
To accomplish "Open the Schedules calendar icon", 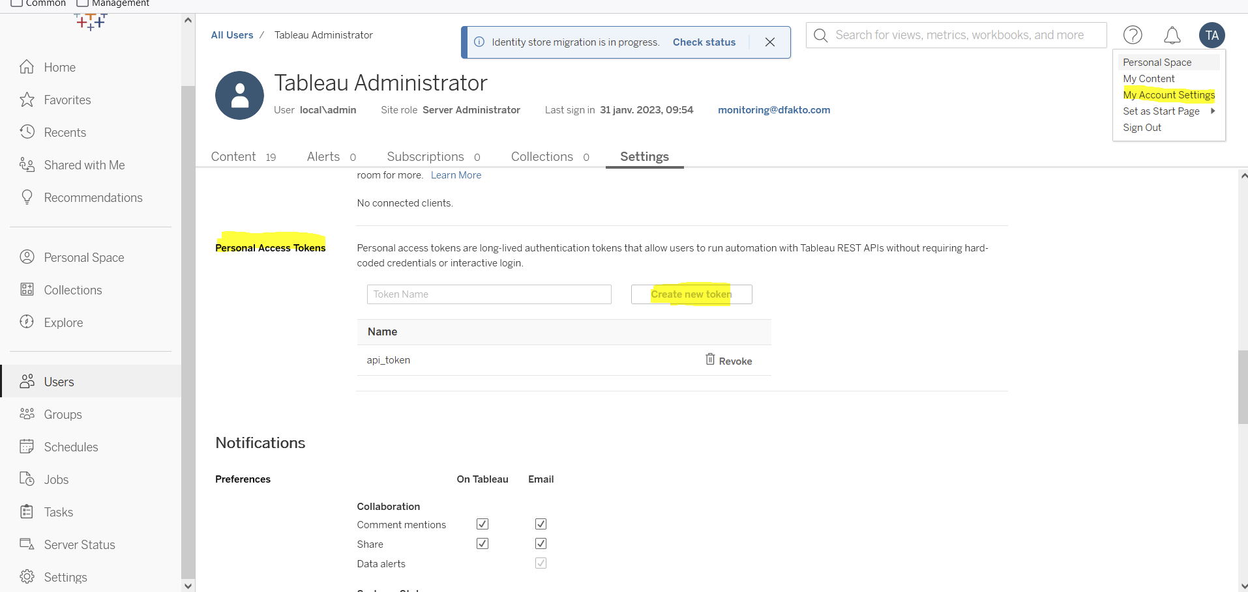I will coord(27,447).
